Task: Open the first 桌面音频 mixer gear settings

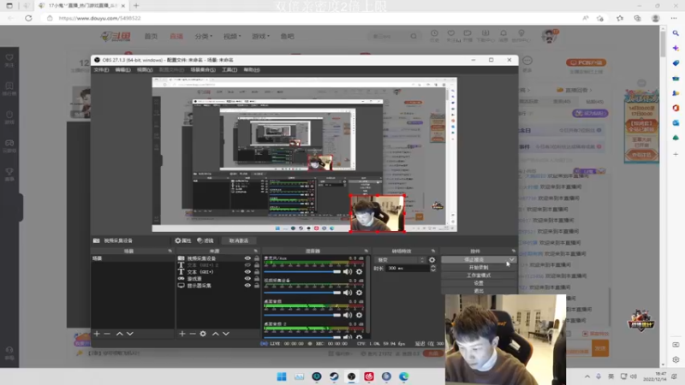Action: 359,315
